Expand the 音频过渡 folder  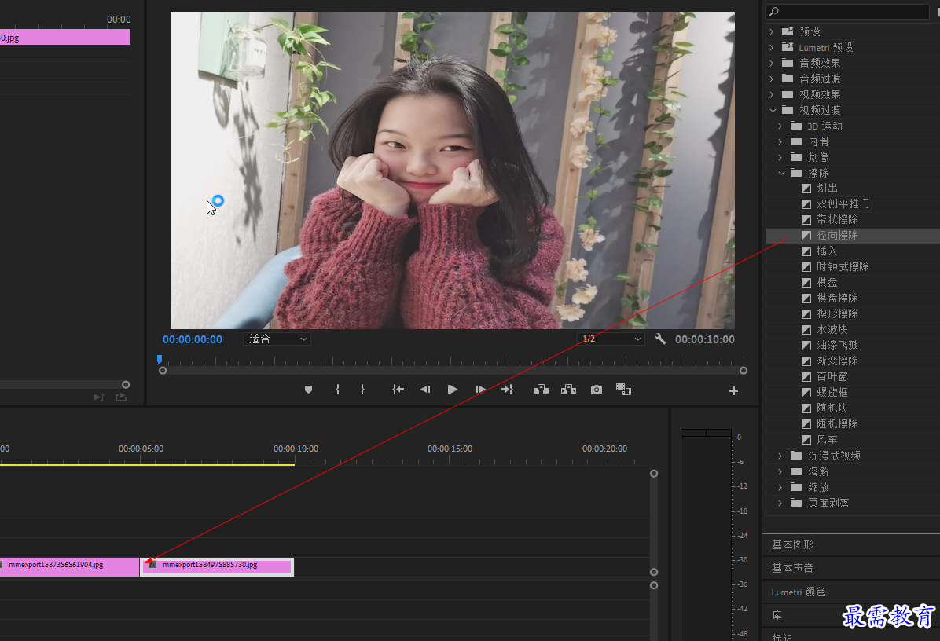(x=772, y=79)
